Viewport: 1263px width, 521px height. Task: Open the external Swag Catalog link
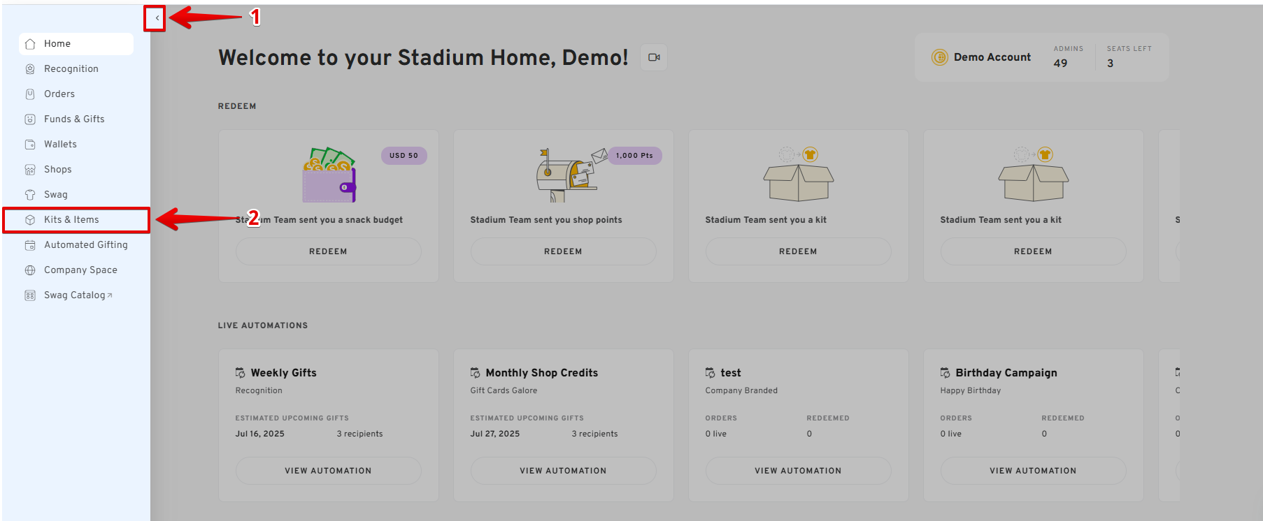77,295
